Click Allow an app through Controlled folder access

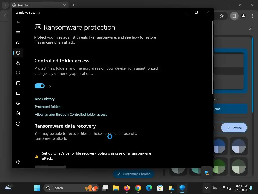coord(71,114)
